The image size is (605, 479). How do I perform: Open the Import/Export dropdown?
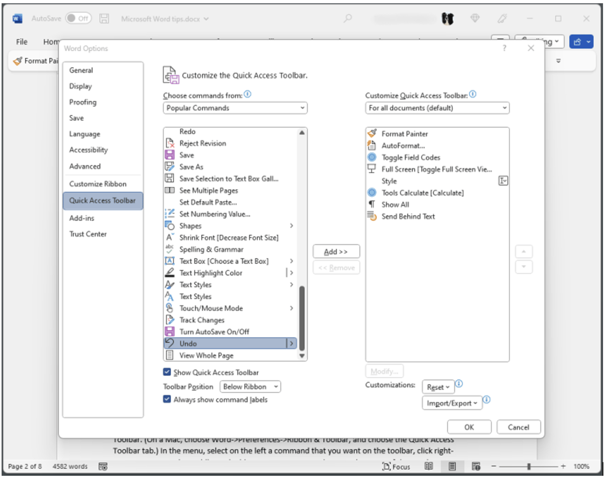coord(452,403)
